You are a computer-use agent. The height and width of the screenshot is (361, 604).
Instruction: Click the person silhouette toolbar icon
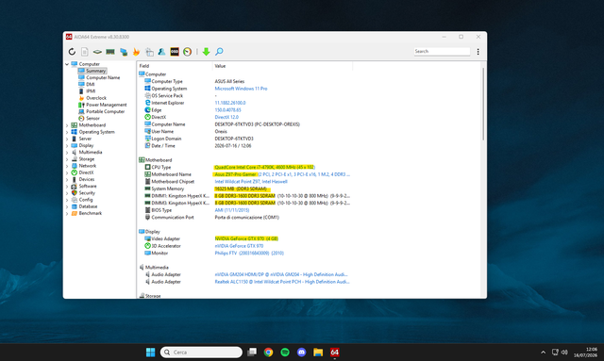pyautogui.click(x=161, y=52)
